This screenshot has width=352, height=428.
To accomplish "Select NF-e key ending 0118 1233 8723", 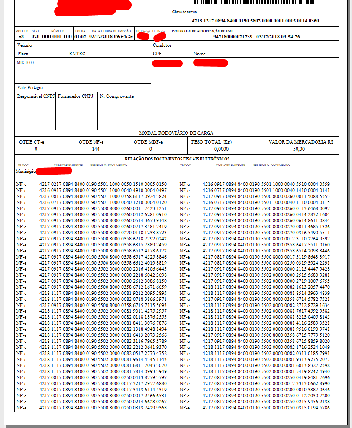I will pos(103,233).
